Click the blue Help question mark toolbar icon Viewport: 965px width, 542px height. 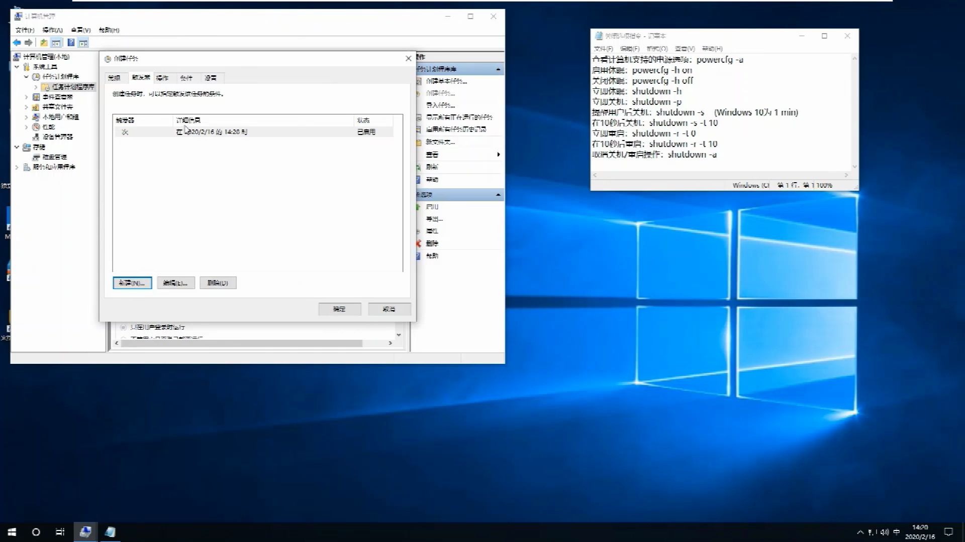click(x=71, y=43)
